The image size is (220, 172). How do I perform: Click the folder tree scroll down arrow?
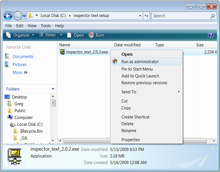53,141
